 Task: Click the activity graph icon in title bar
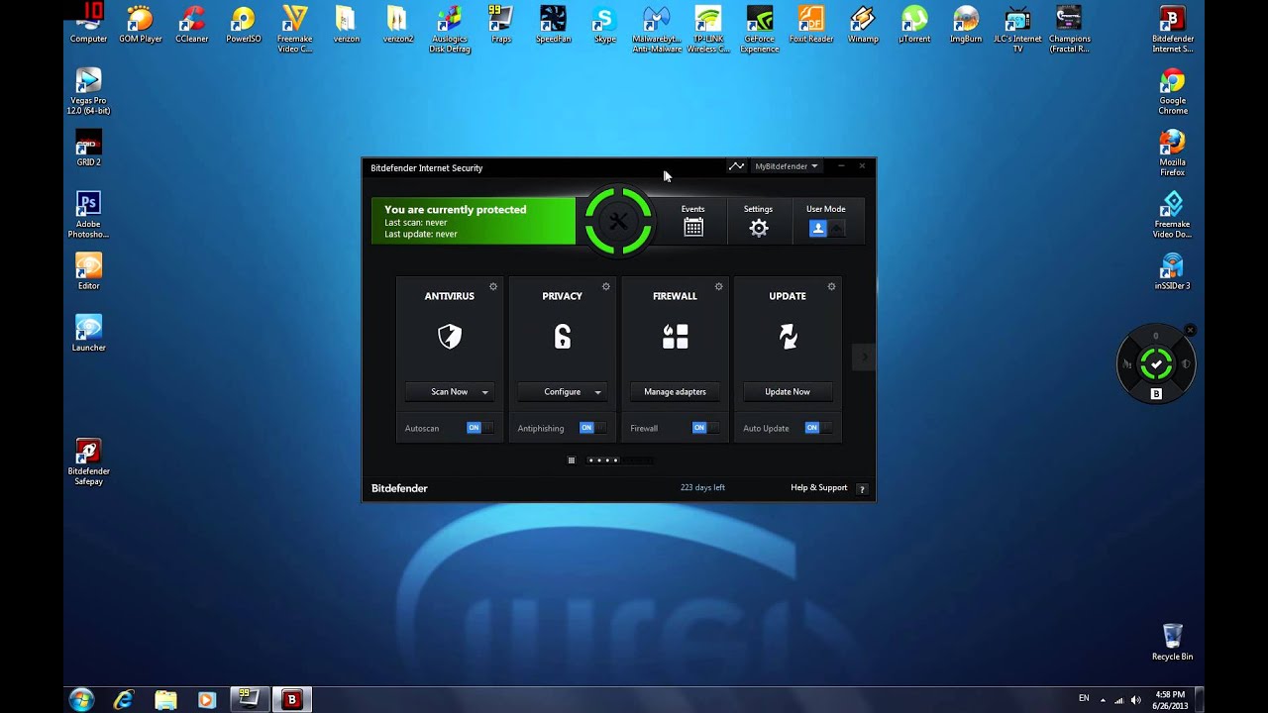(x=736, y=166)
